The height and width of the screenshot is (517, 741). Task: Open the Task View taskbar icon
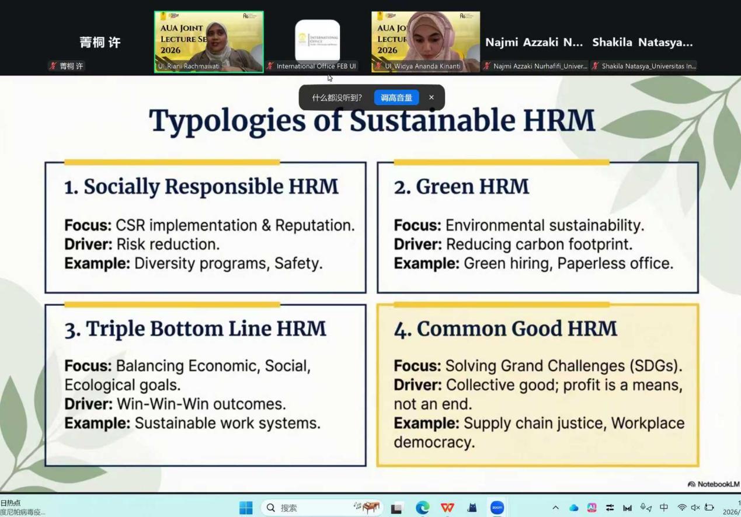pos(397,508)
